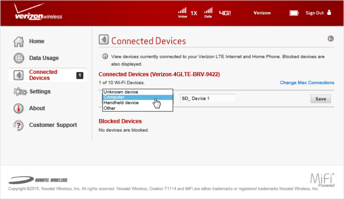Click the About info icon
The width and height of the screenshot is (344, 199).
coord(19,108)
